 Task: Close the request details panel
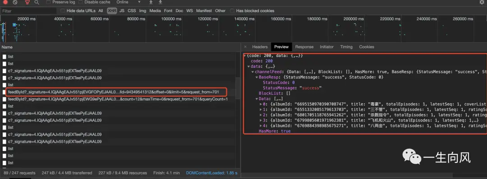[245, 47]
